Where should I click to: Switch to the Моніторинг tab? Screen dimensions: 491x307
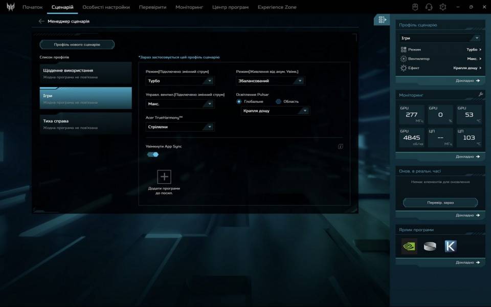[x=189, y=7]
